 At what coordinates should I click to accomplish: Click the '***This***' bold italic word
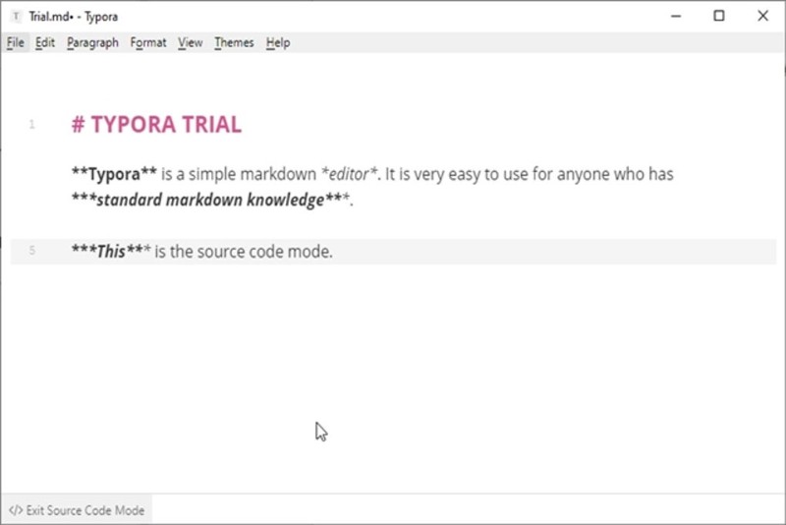pos(111,251)
